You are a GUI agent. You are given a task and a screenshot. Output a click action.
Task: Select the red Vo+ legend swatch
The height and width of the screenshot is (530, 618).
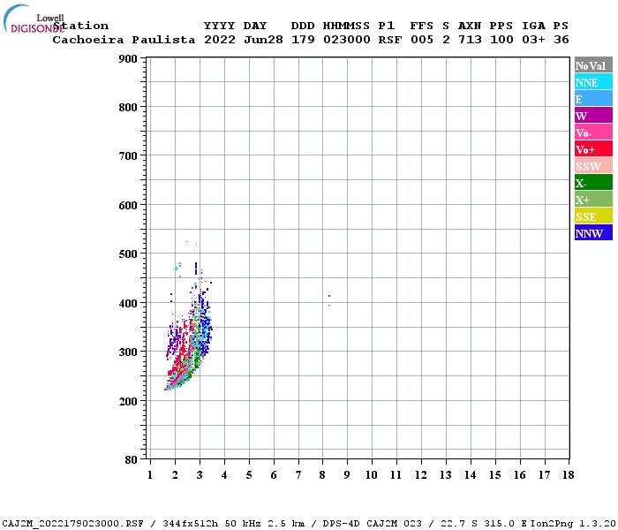click(593, 149)
